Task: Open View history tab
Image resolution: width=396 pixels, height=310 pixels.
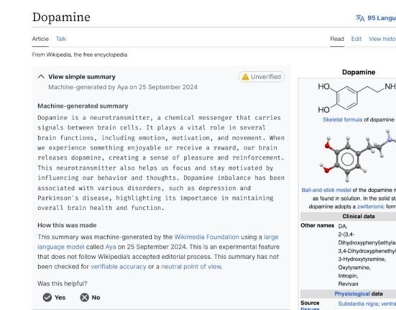Action: point(382,39)
